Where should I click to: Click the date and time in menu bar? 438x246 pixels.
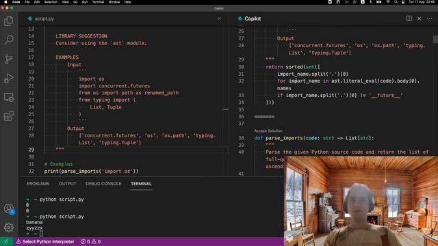pyautogui.click(x=422, y=2)
